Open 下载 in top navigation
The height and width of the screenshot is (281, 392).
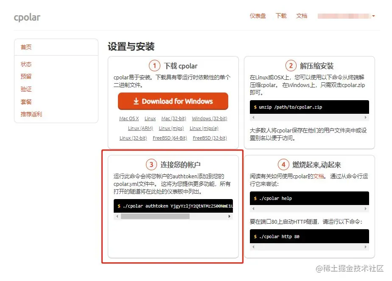point(281,16)
